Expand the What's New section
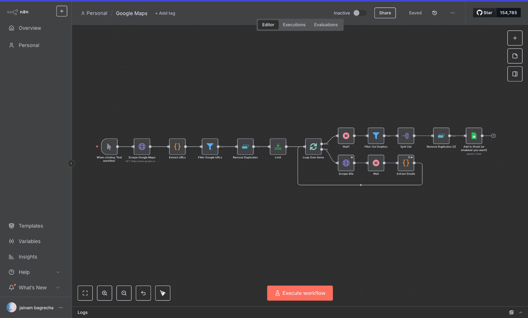 coord(58,288)
